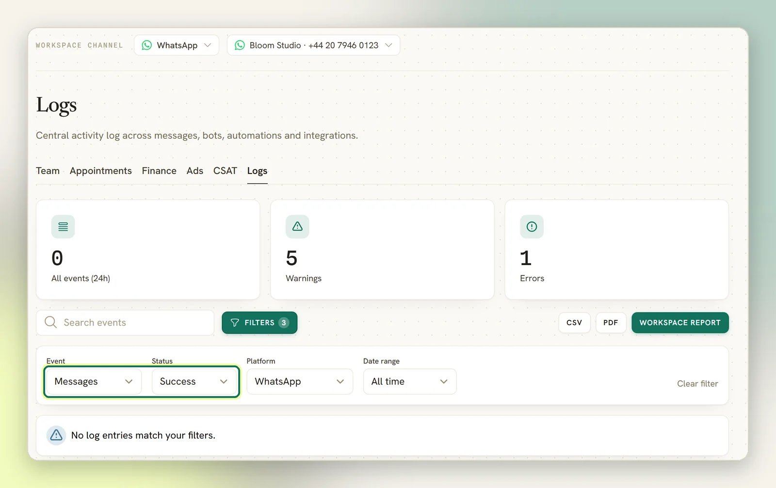Expand the Event dropdown showing Messages

pos(93,381)
